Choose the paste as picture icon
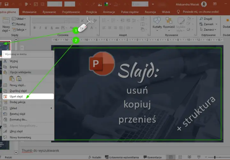 coord(19,79)
